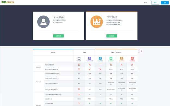
Task: Open the underlined link next to 付费版
Action: pos(119,52)
